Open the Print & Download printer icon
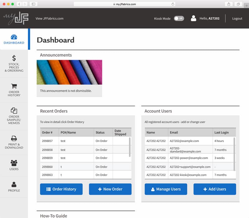Screen dimensions: 249x218 (14, 139)
